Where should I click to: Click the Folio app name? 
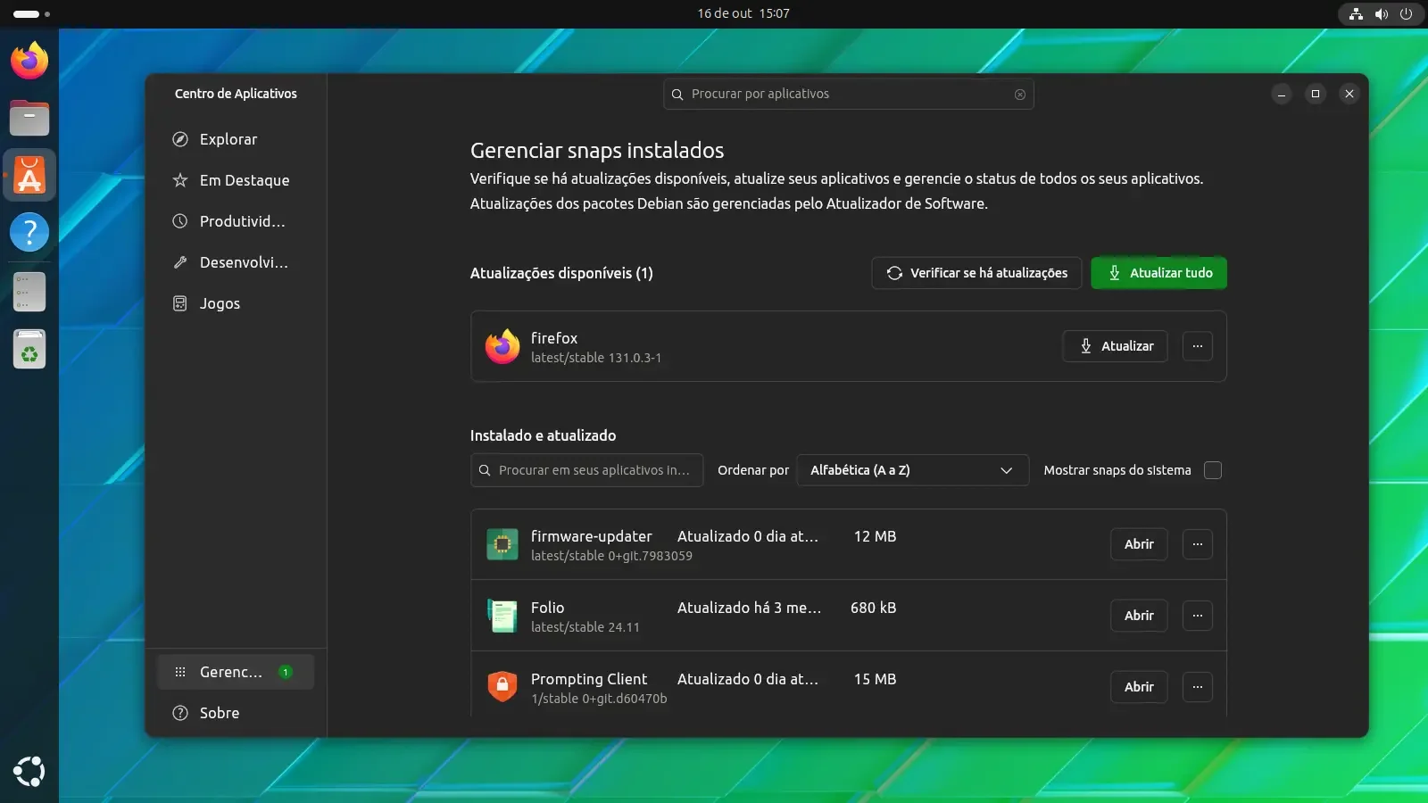pyautogui.click(x=547, y=608)
